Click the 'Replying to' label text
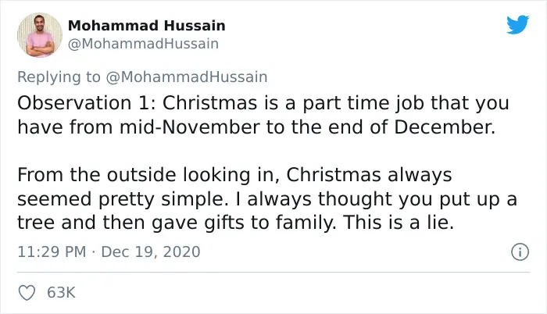 click(x=59, y=77)
